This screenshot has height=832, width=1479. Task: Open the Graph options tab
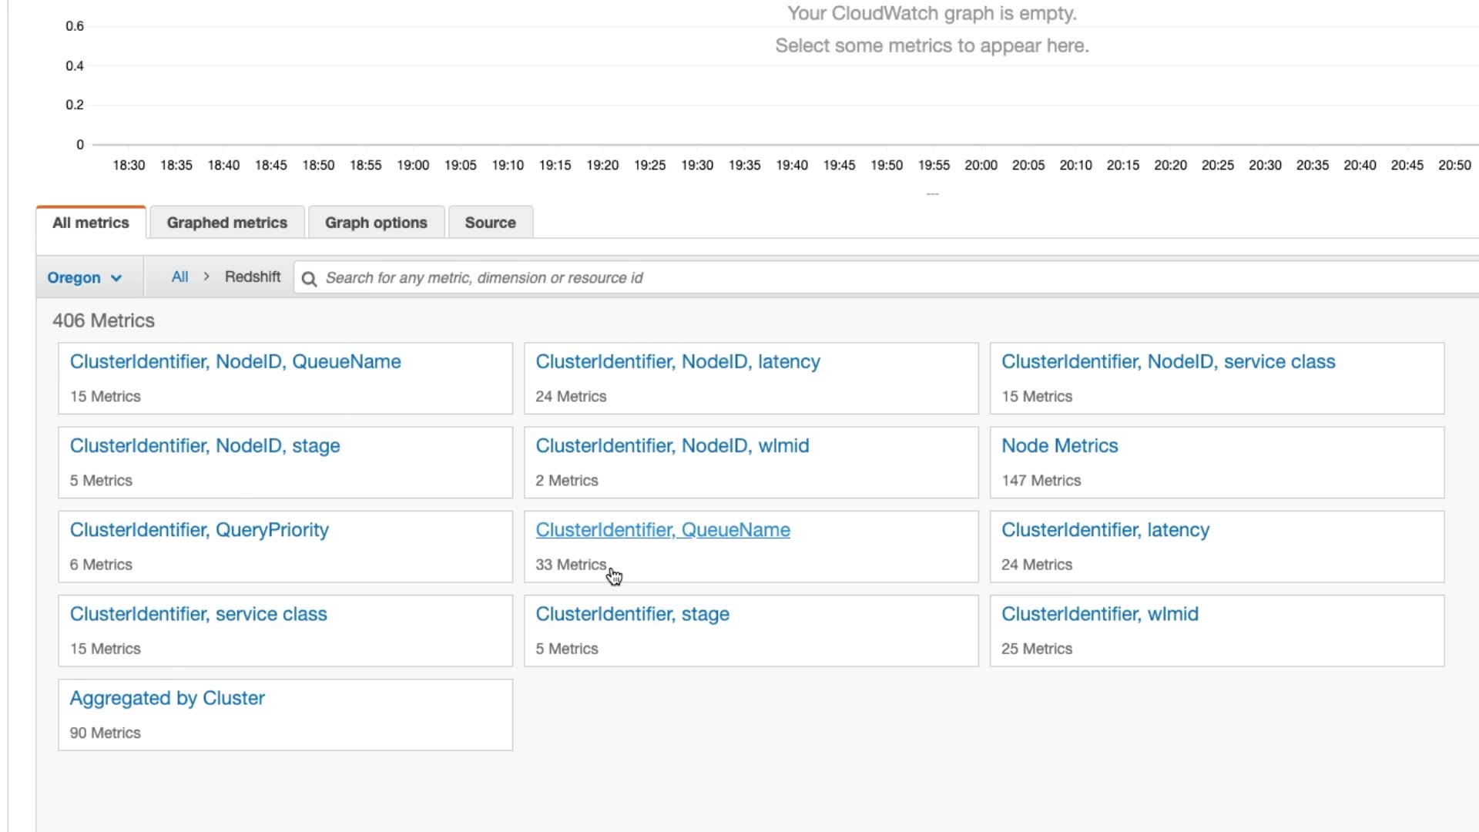click(376, 223)
